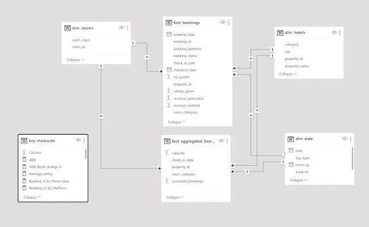Open more options for key_measures table
Viewport: 369px width, 227px height.
tap(84, 140)
